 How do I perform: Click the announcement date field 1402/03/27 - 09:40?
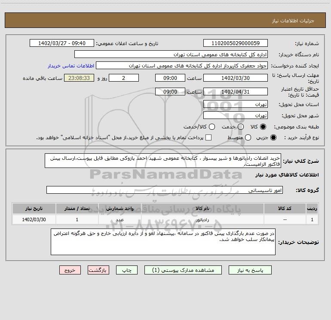(x=61, y=43)
